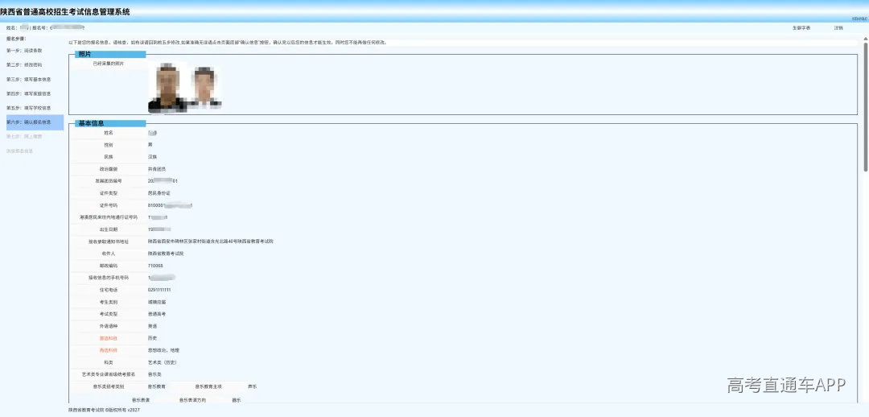Click the 注销 logout link
Viewport: 869px width, 417px height.
[x=838, y=27]
